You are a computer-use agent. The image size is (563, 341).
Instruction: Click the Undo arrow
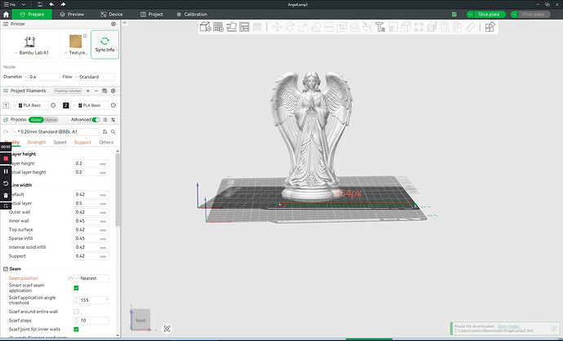point(51,4)
